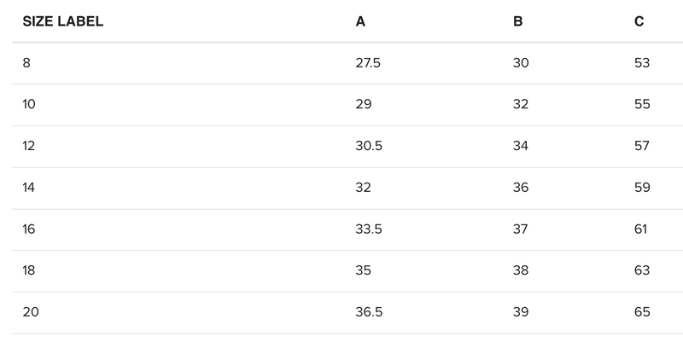Click the 27.5 value in column A

coord(368,63)
